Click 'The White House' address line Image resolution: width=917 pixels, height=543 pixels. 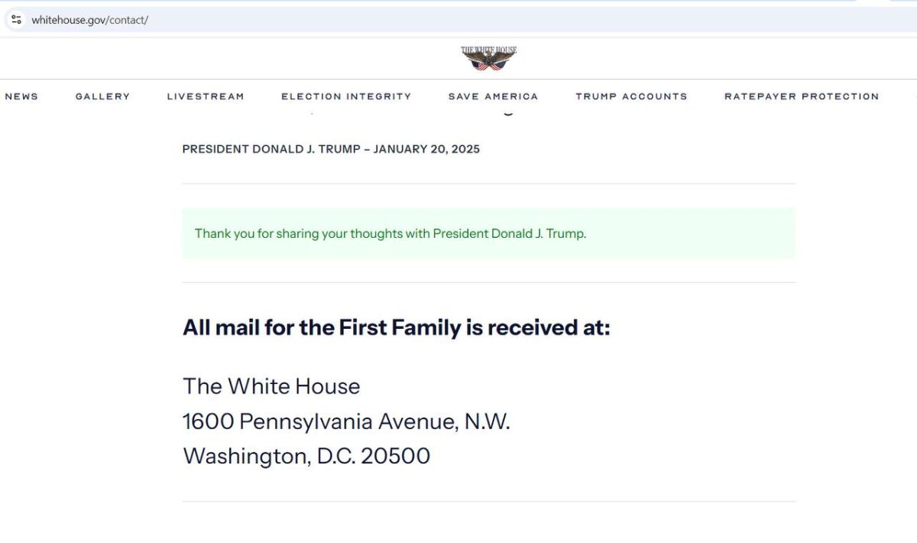point(271,386)
